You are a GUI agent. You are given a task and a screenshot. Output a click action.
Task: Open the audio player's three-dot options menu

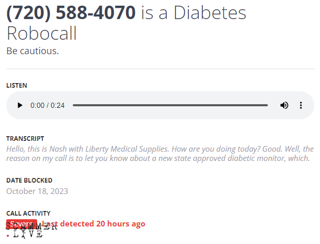[x=301, y=105]
